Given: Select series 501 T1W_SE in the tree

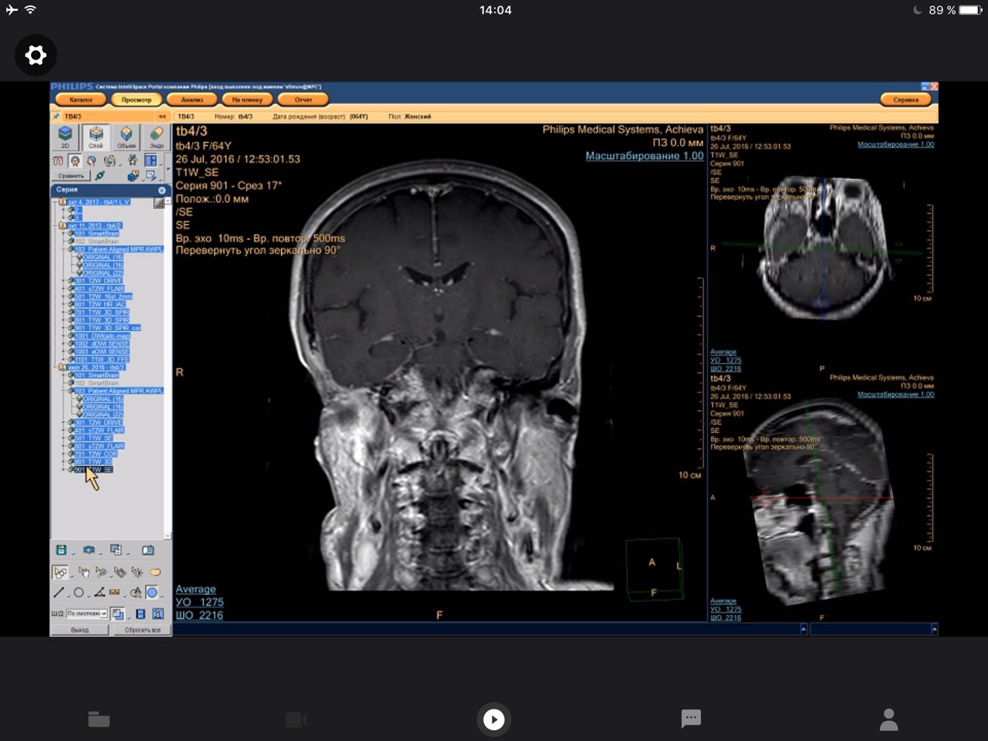Looking at the screenshot, I should (x=93, y=438).
